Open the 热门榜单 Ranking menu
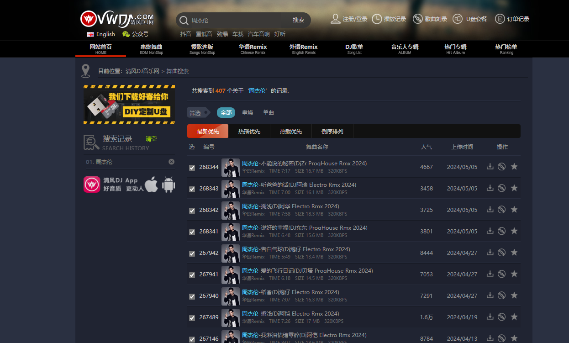 tap(506, 49)
